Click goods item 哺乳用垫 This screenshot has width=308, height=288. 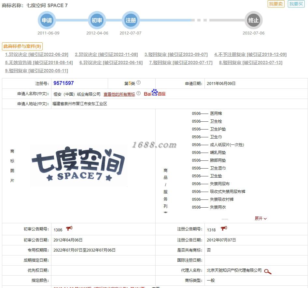coord(218,153)
